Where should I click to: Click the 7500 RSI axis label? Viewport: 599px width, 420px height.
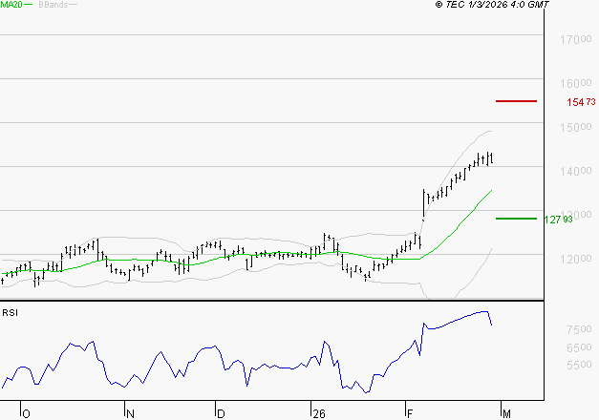[x=579, y=329]
